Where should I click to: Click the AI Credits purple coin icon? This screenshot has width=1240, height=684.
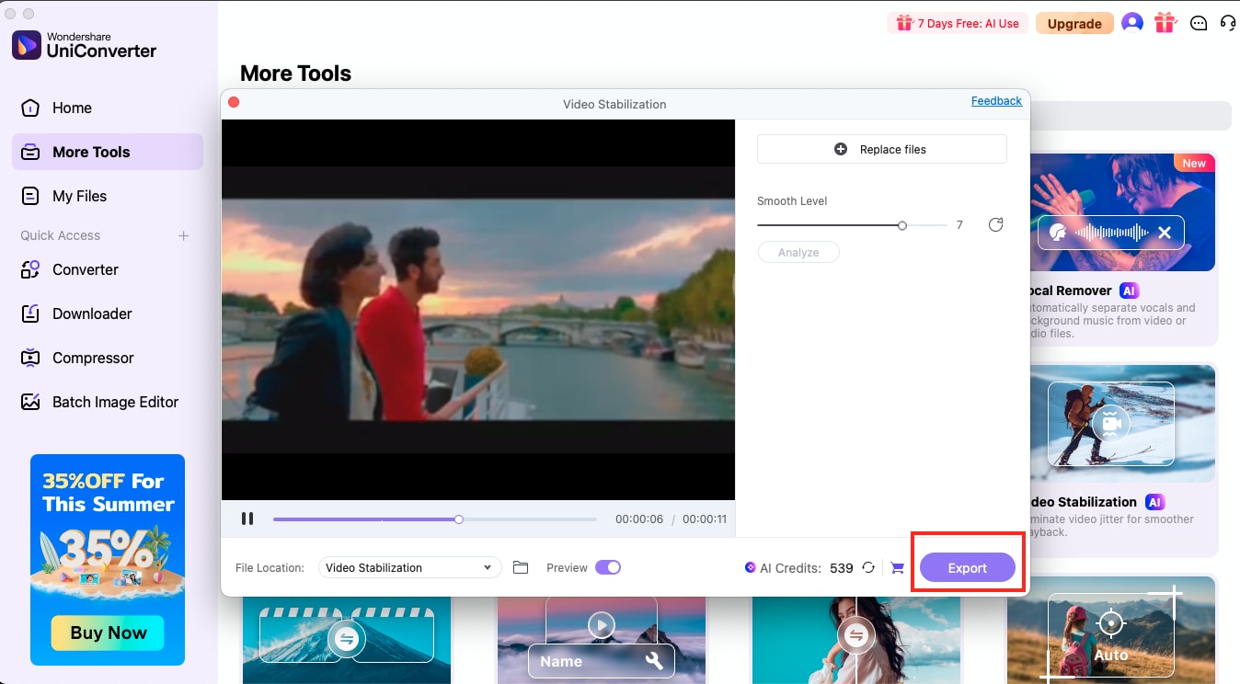click(751, 568)
